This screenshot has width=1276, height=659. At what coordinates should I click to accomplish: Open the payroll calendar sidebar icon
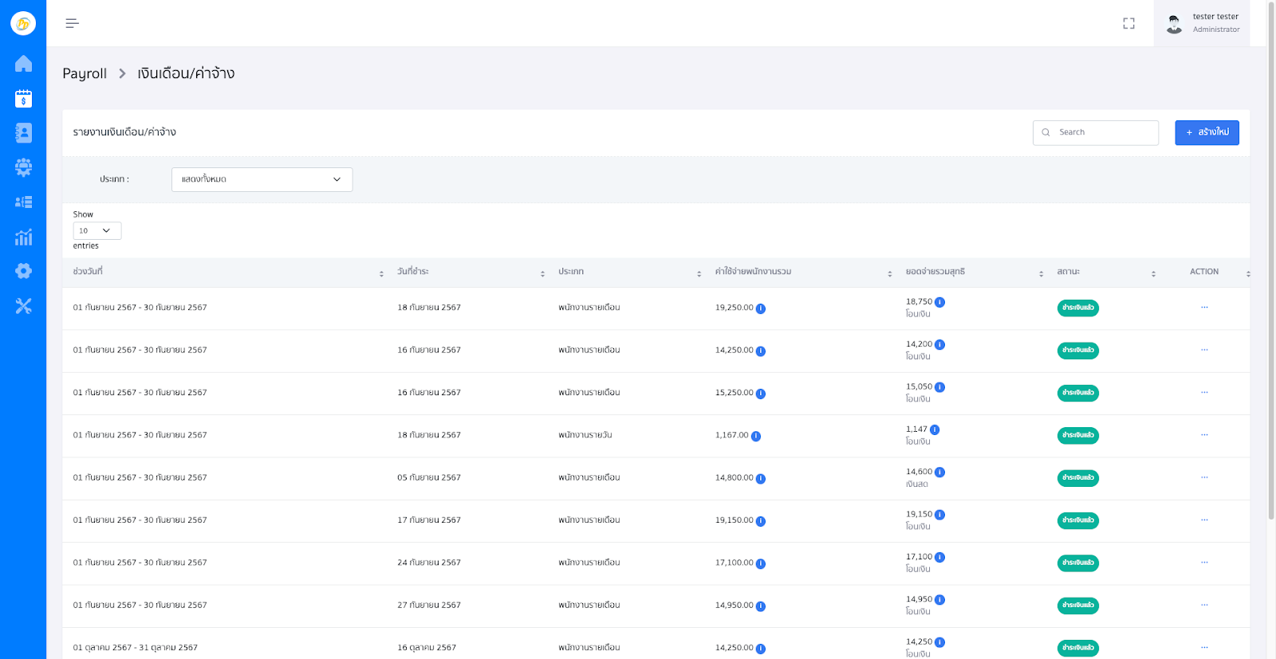click(x=23, y=99)
